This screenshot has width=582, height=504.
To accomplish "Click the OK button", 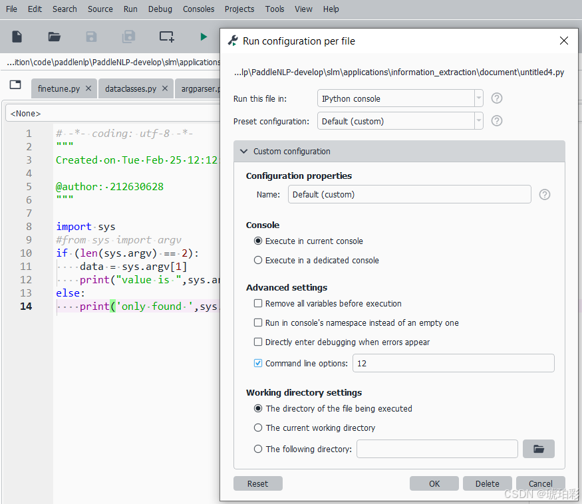I will tap(434, 483).
